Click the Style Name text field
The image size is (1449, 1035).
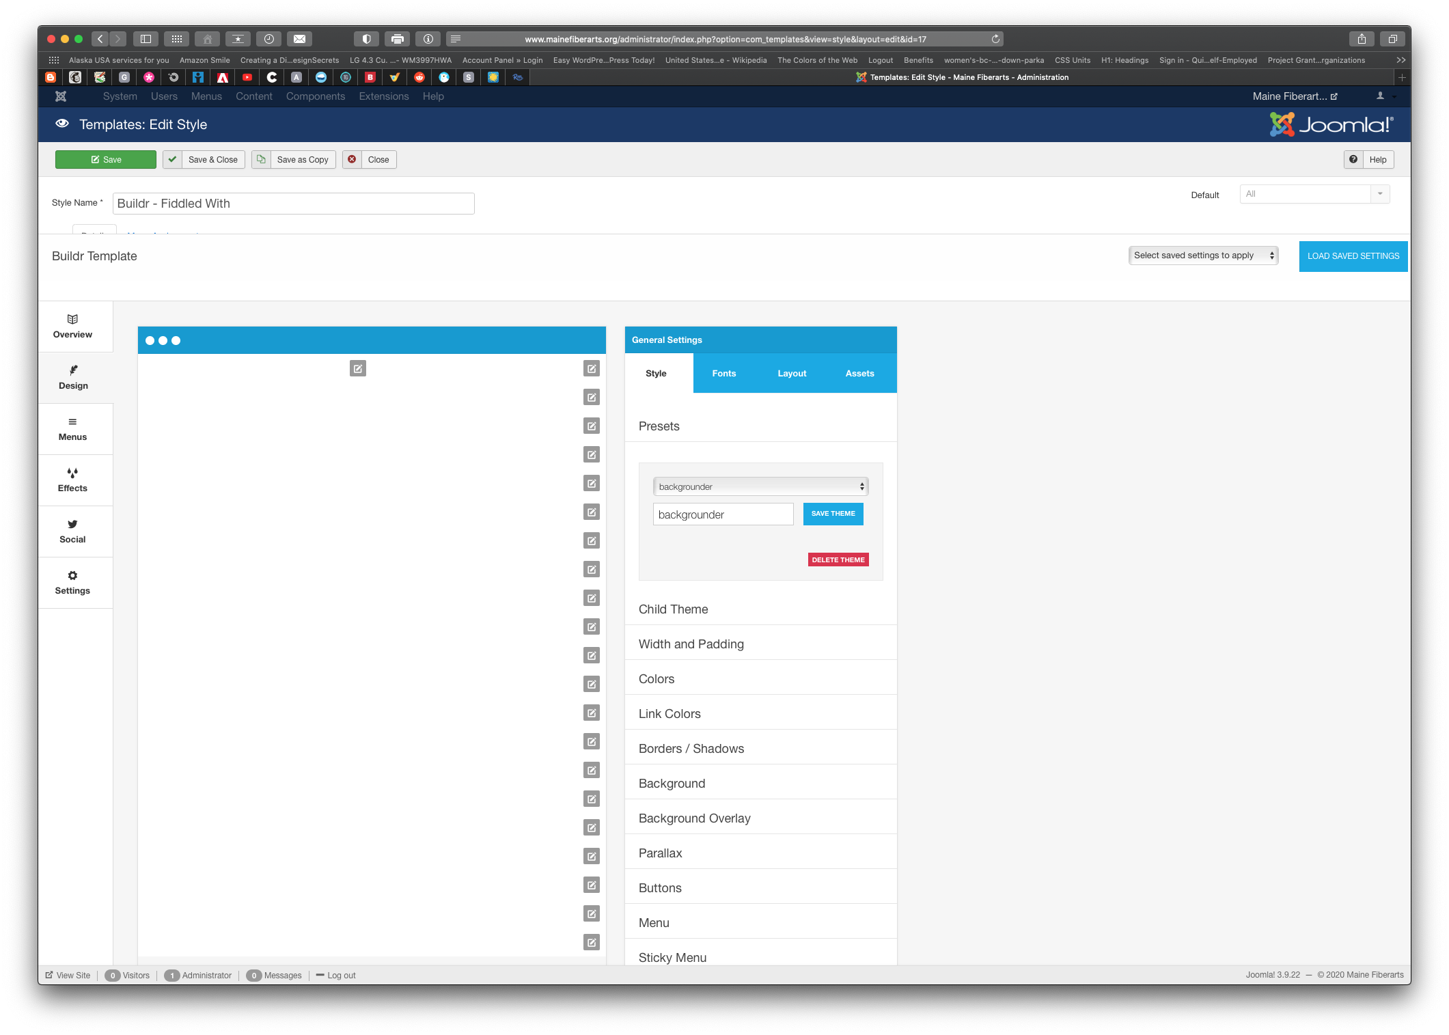293,204
